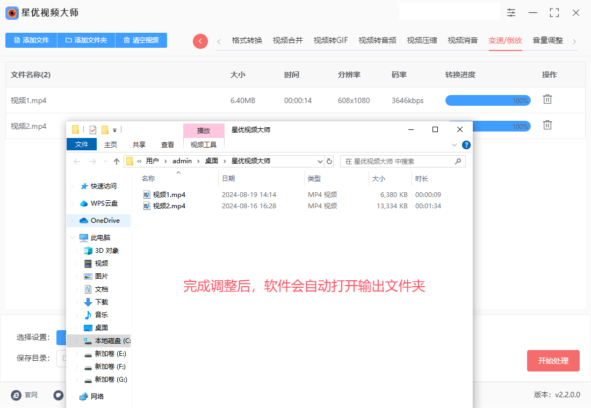This screenshot has height=408, width=591.
Task: Click the 清空视频 button
Action: (141, 40)
